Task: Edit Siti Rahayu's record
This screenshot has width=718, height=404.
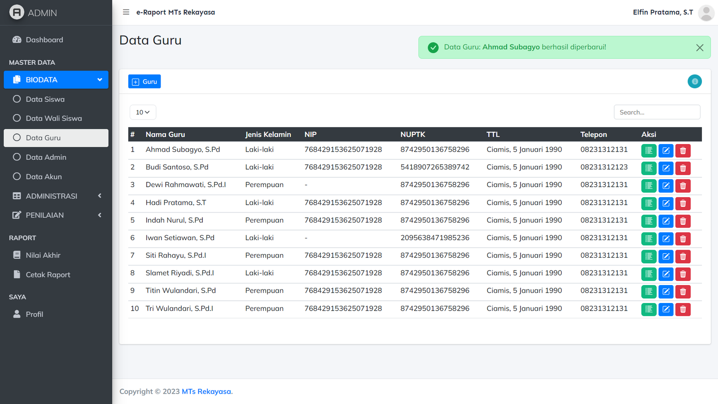Action: point(665,256)
